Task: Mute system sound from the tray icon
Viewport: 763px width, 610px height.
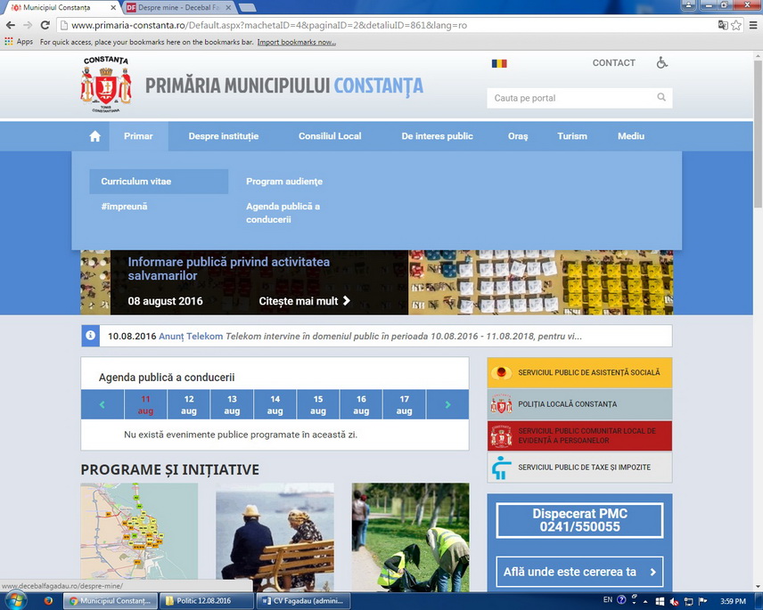Action: click(676, 600)
